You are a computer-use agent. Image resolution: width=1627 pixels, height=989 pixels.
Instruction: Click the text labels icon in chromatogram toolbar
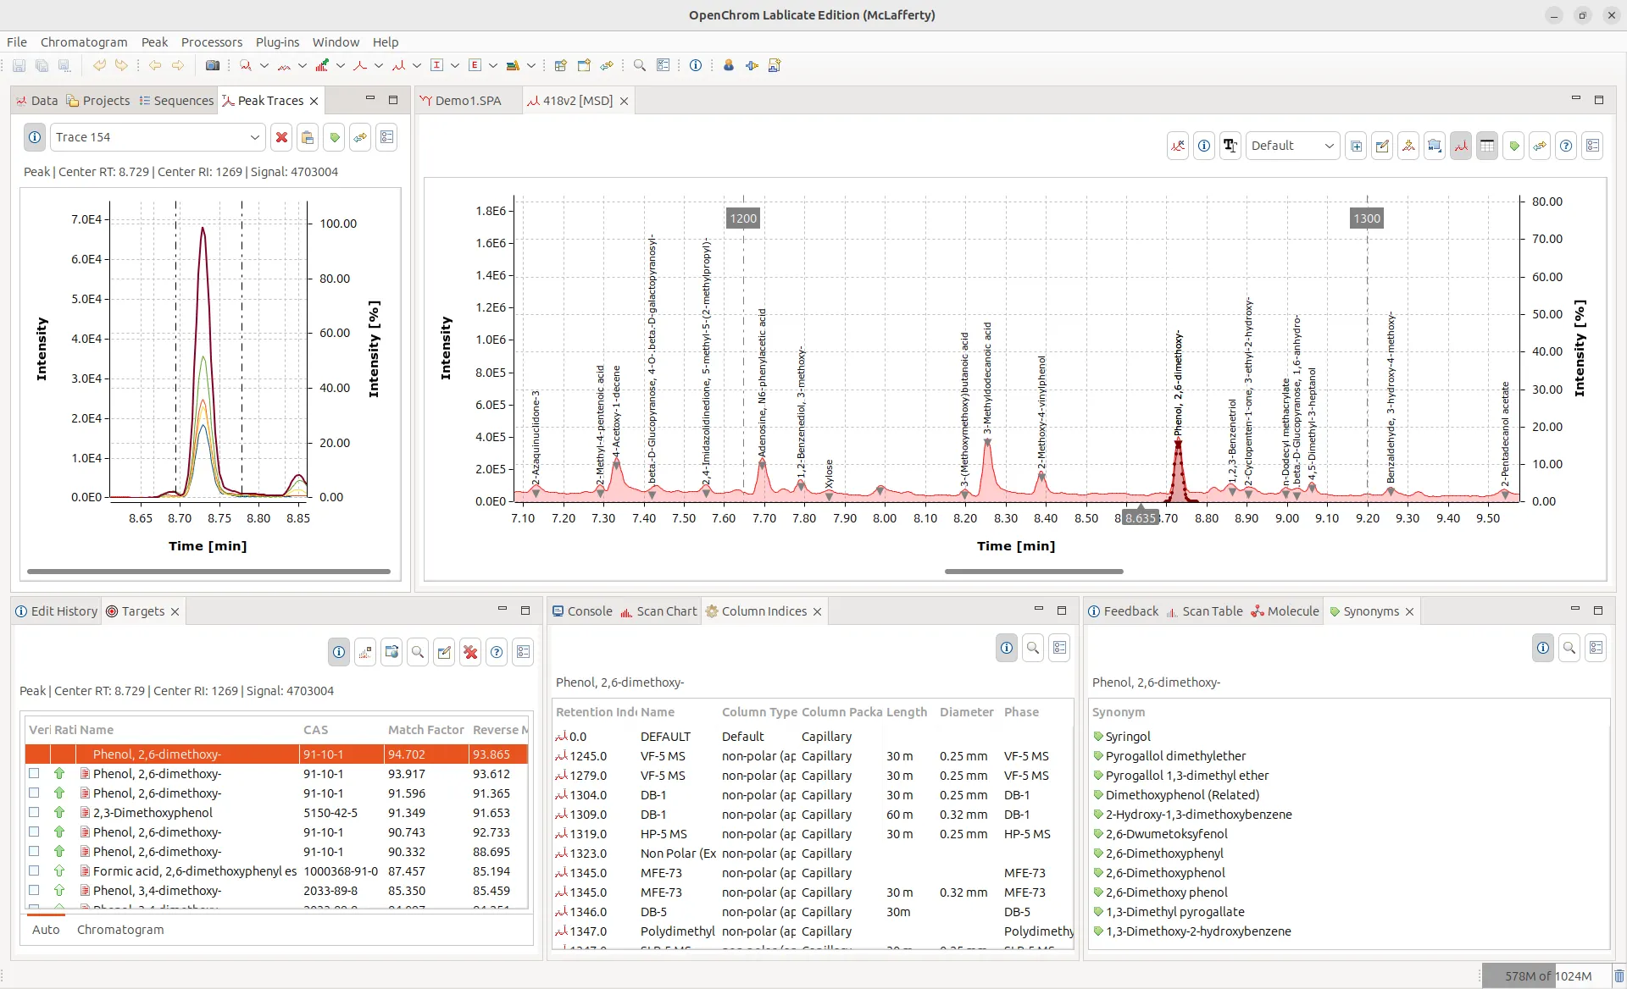click(1230, 146)
